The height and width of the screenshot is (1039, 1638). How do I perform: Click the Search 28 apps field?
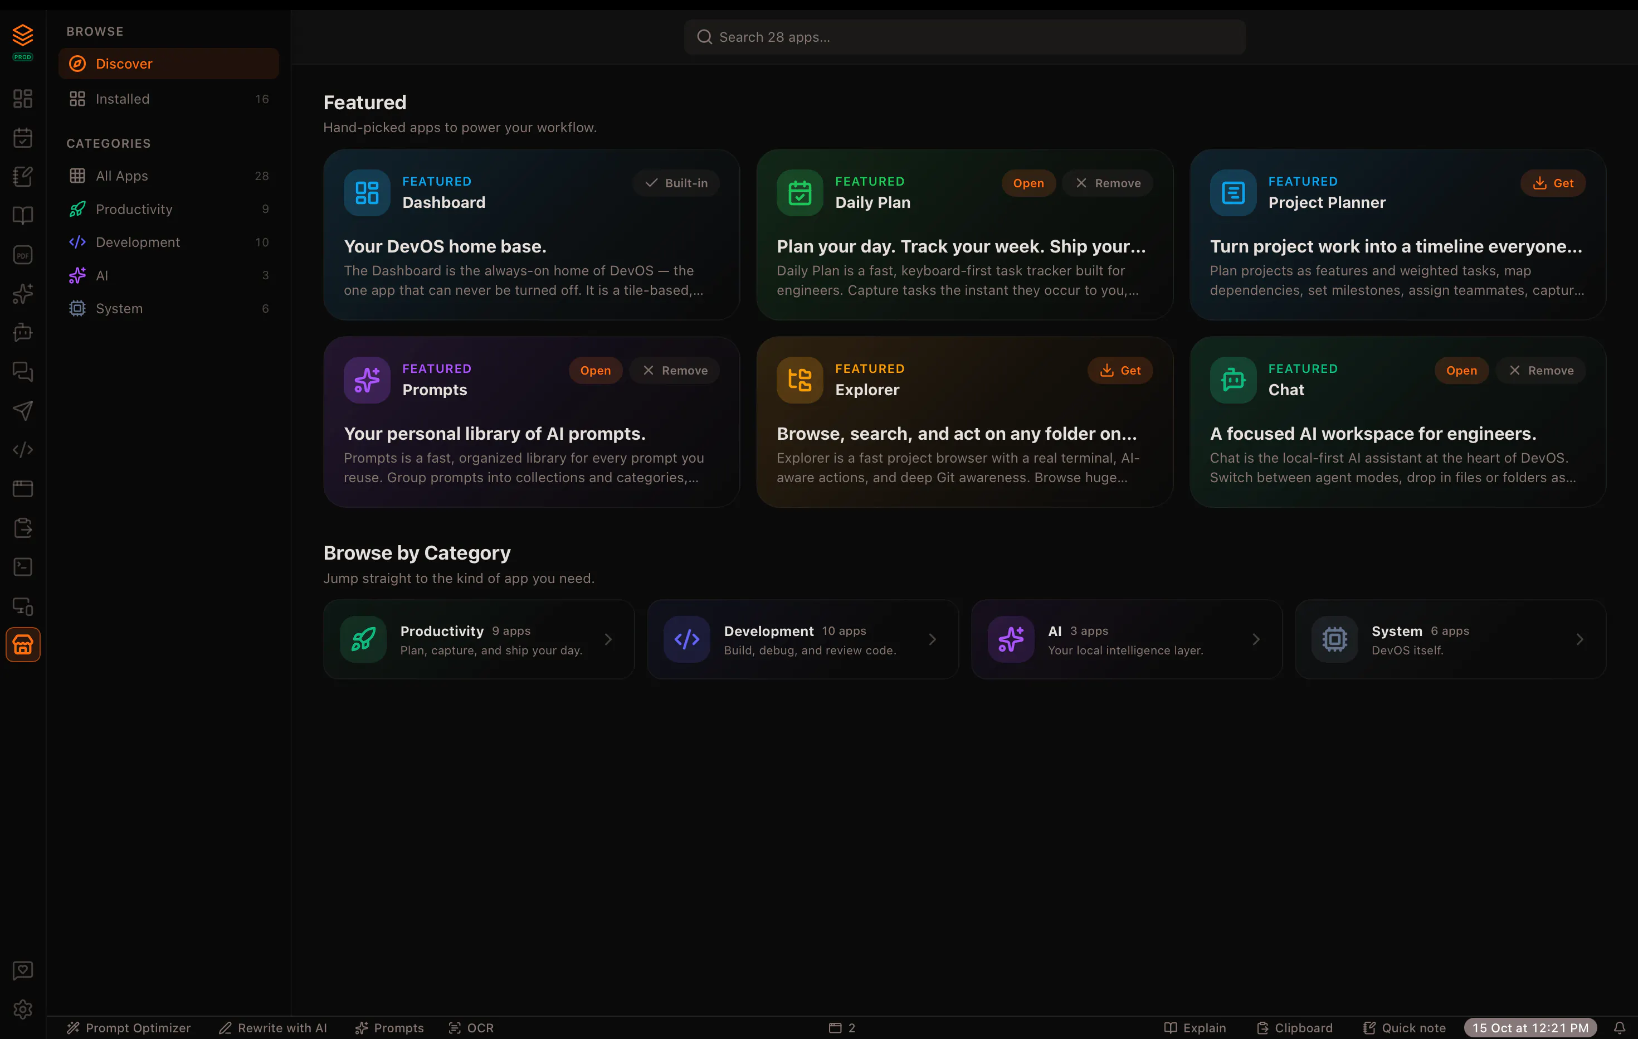point(964,37)
